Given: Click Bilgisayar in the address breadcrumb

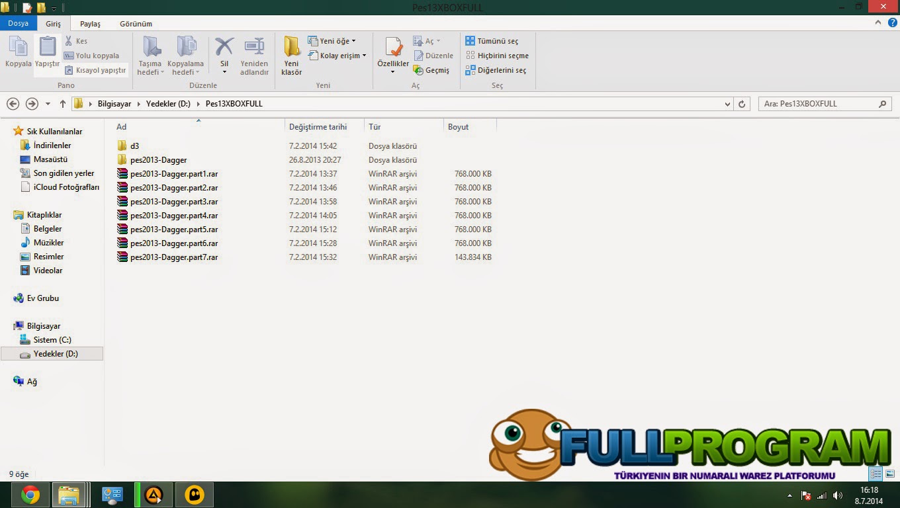Looking at the screenshot, I should tap(114, 104).
